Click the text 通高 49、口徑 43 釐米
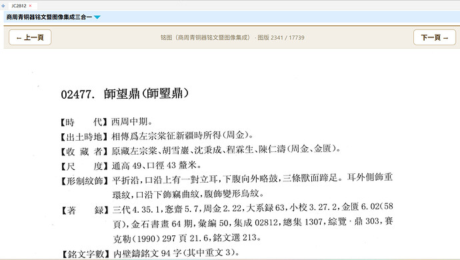 154,165
